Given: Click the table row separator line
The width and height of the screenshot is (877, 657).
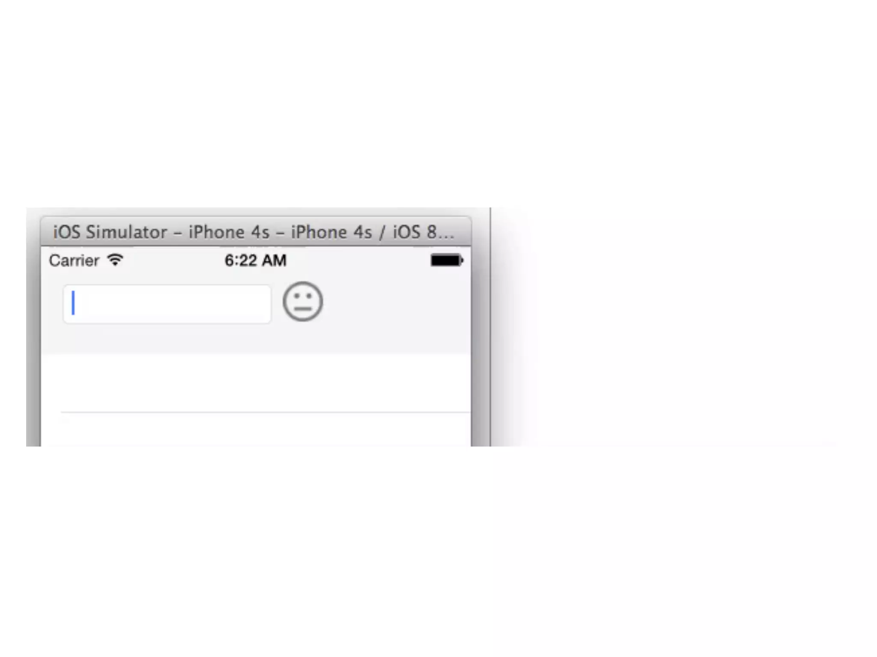Looking at the screenshot, I should 265,412.
